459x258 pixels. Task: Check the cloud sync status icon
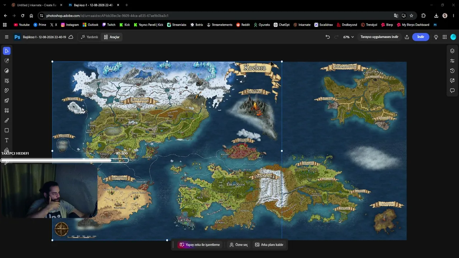[71, 37]
